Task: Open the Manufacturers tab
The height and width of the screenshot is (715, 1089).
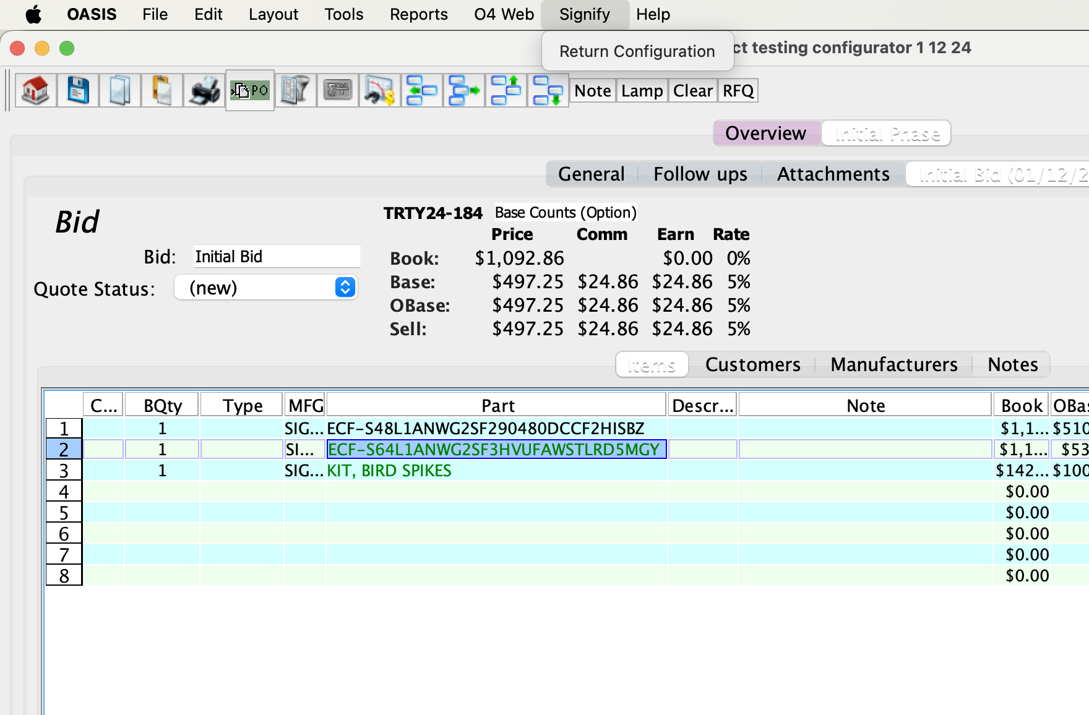Action: pyautogui.click(x=893, y=364)
